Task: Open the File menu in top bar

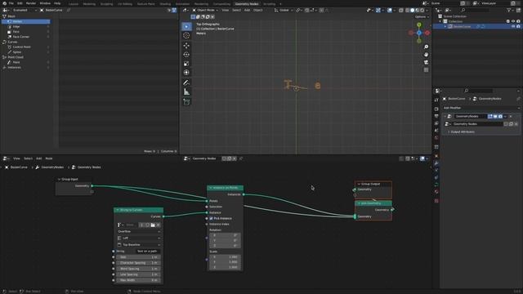Action: tap(11, 3)
